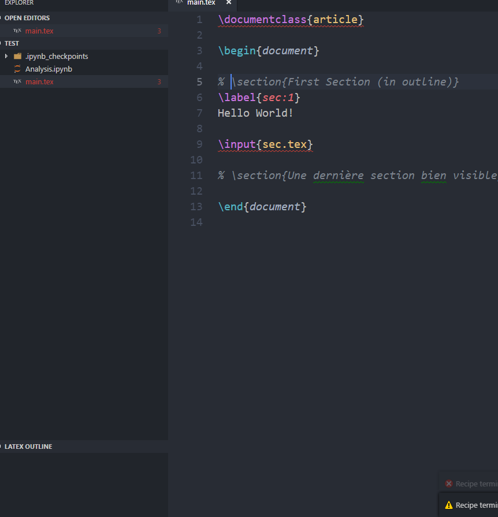Screen dimensions: 498x517
Task: Click the \input{sec.tex} code line
Action: pos(265,144)
